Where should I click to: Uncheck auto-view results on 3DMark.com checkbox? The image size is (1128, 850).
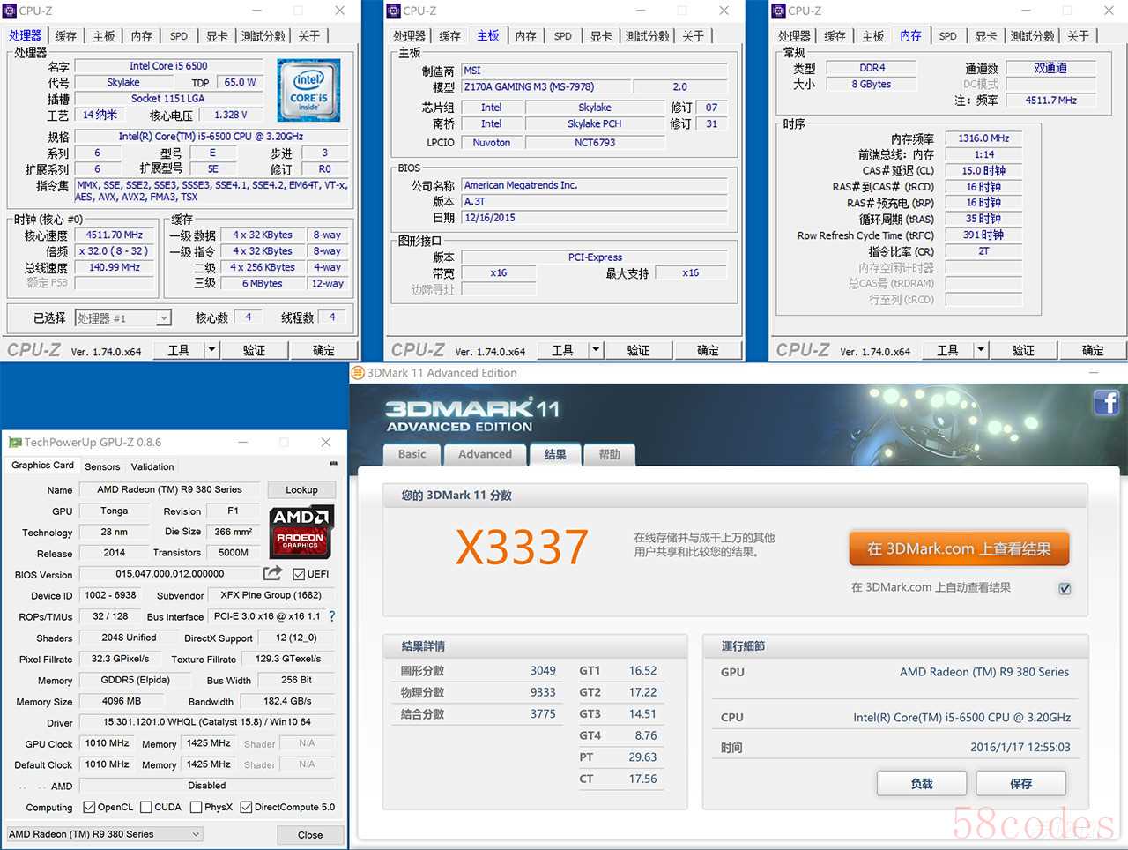point(1065,588)
